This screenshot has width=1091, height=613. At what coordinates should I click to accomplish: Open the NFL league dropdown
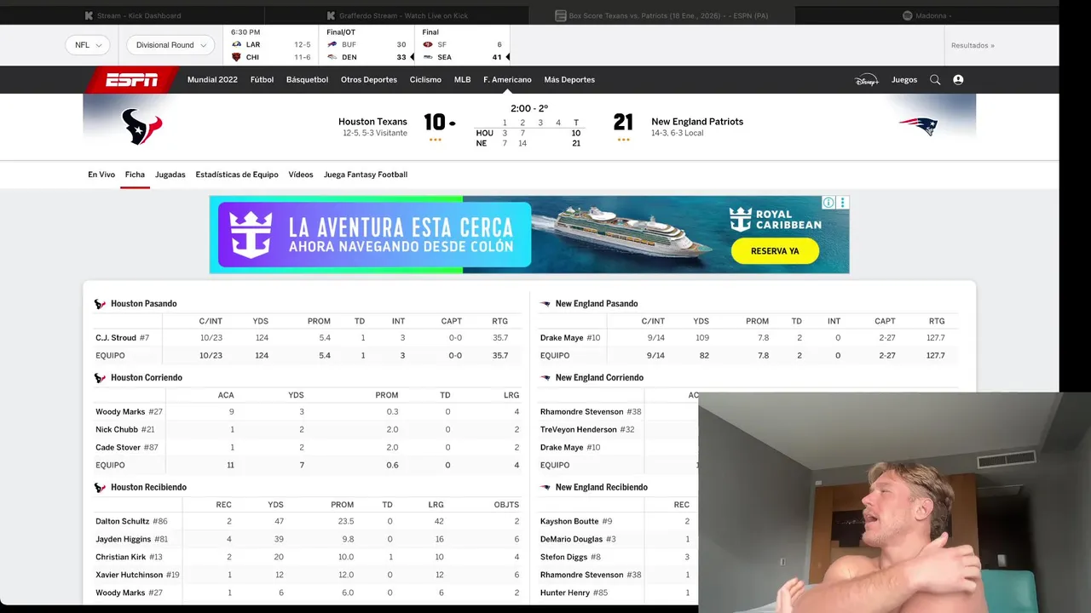point(88,45)
